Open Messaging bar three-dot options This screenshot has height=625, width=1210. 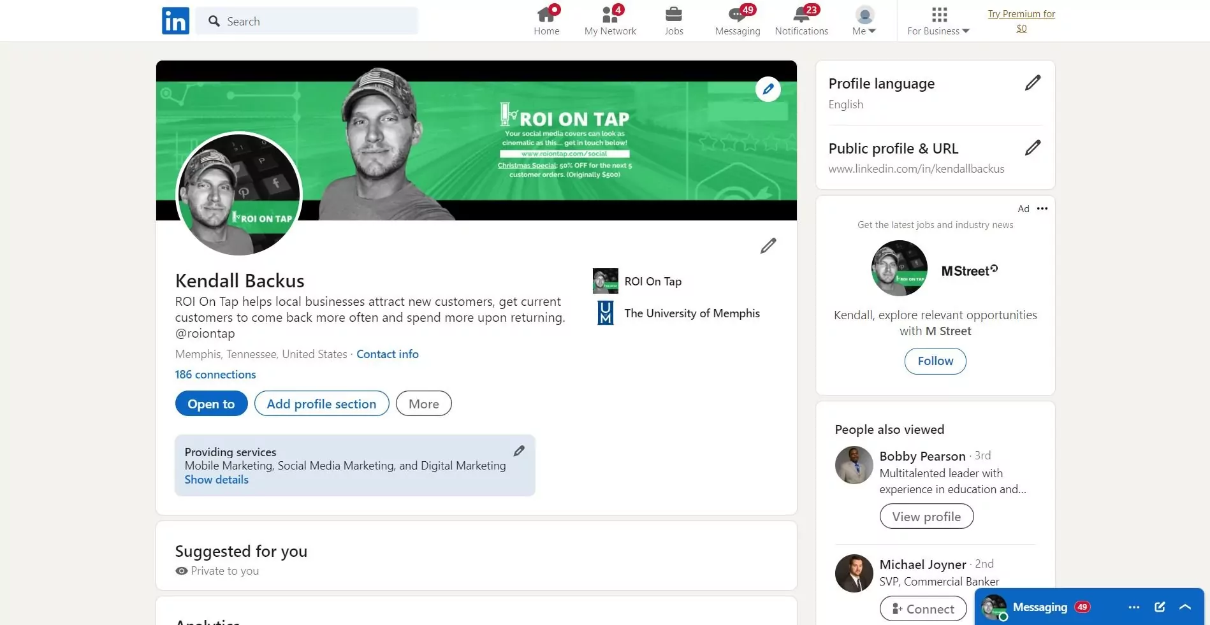tap(1133, 607)
